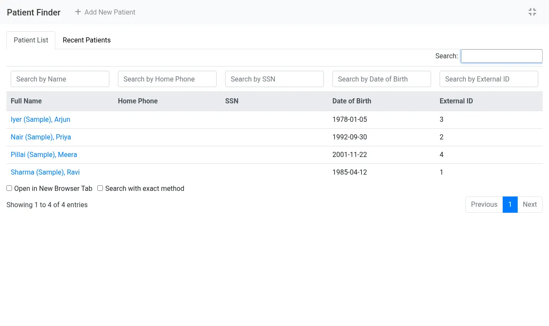This screenshot has height=326, width=549.
Task: Select page 1 in the pagination
Action: coord(510,205)
